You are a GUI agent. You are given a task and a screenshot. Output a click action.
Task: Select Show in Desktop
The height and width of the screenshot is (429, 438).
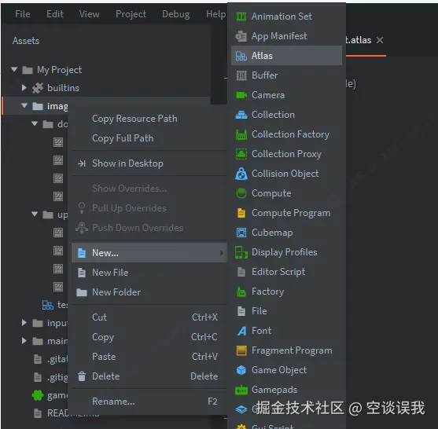[149, 163]
